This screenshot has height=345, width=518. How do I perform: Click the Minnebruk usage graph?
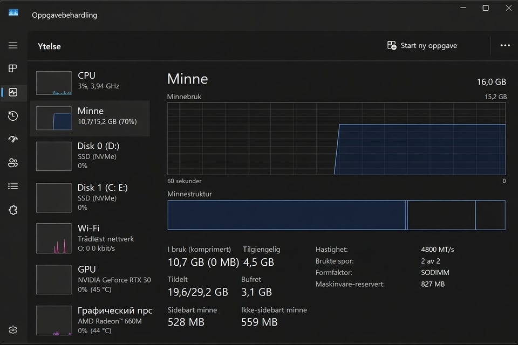[337, 137]
